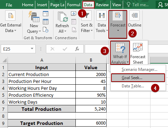168x128 pixels.
Task: Open the Outline group
Action: (135, 19)
